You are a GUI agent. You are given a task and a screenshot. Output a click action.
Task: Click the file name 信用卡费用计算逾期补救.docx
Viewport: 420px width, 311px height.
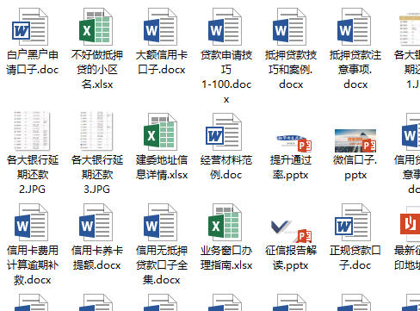[33, 265]
